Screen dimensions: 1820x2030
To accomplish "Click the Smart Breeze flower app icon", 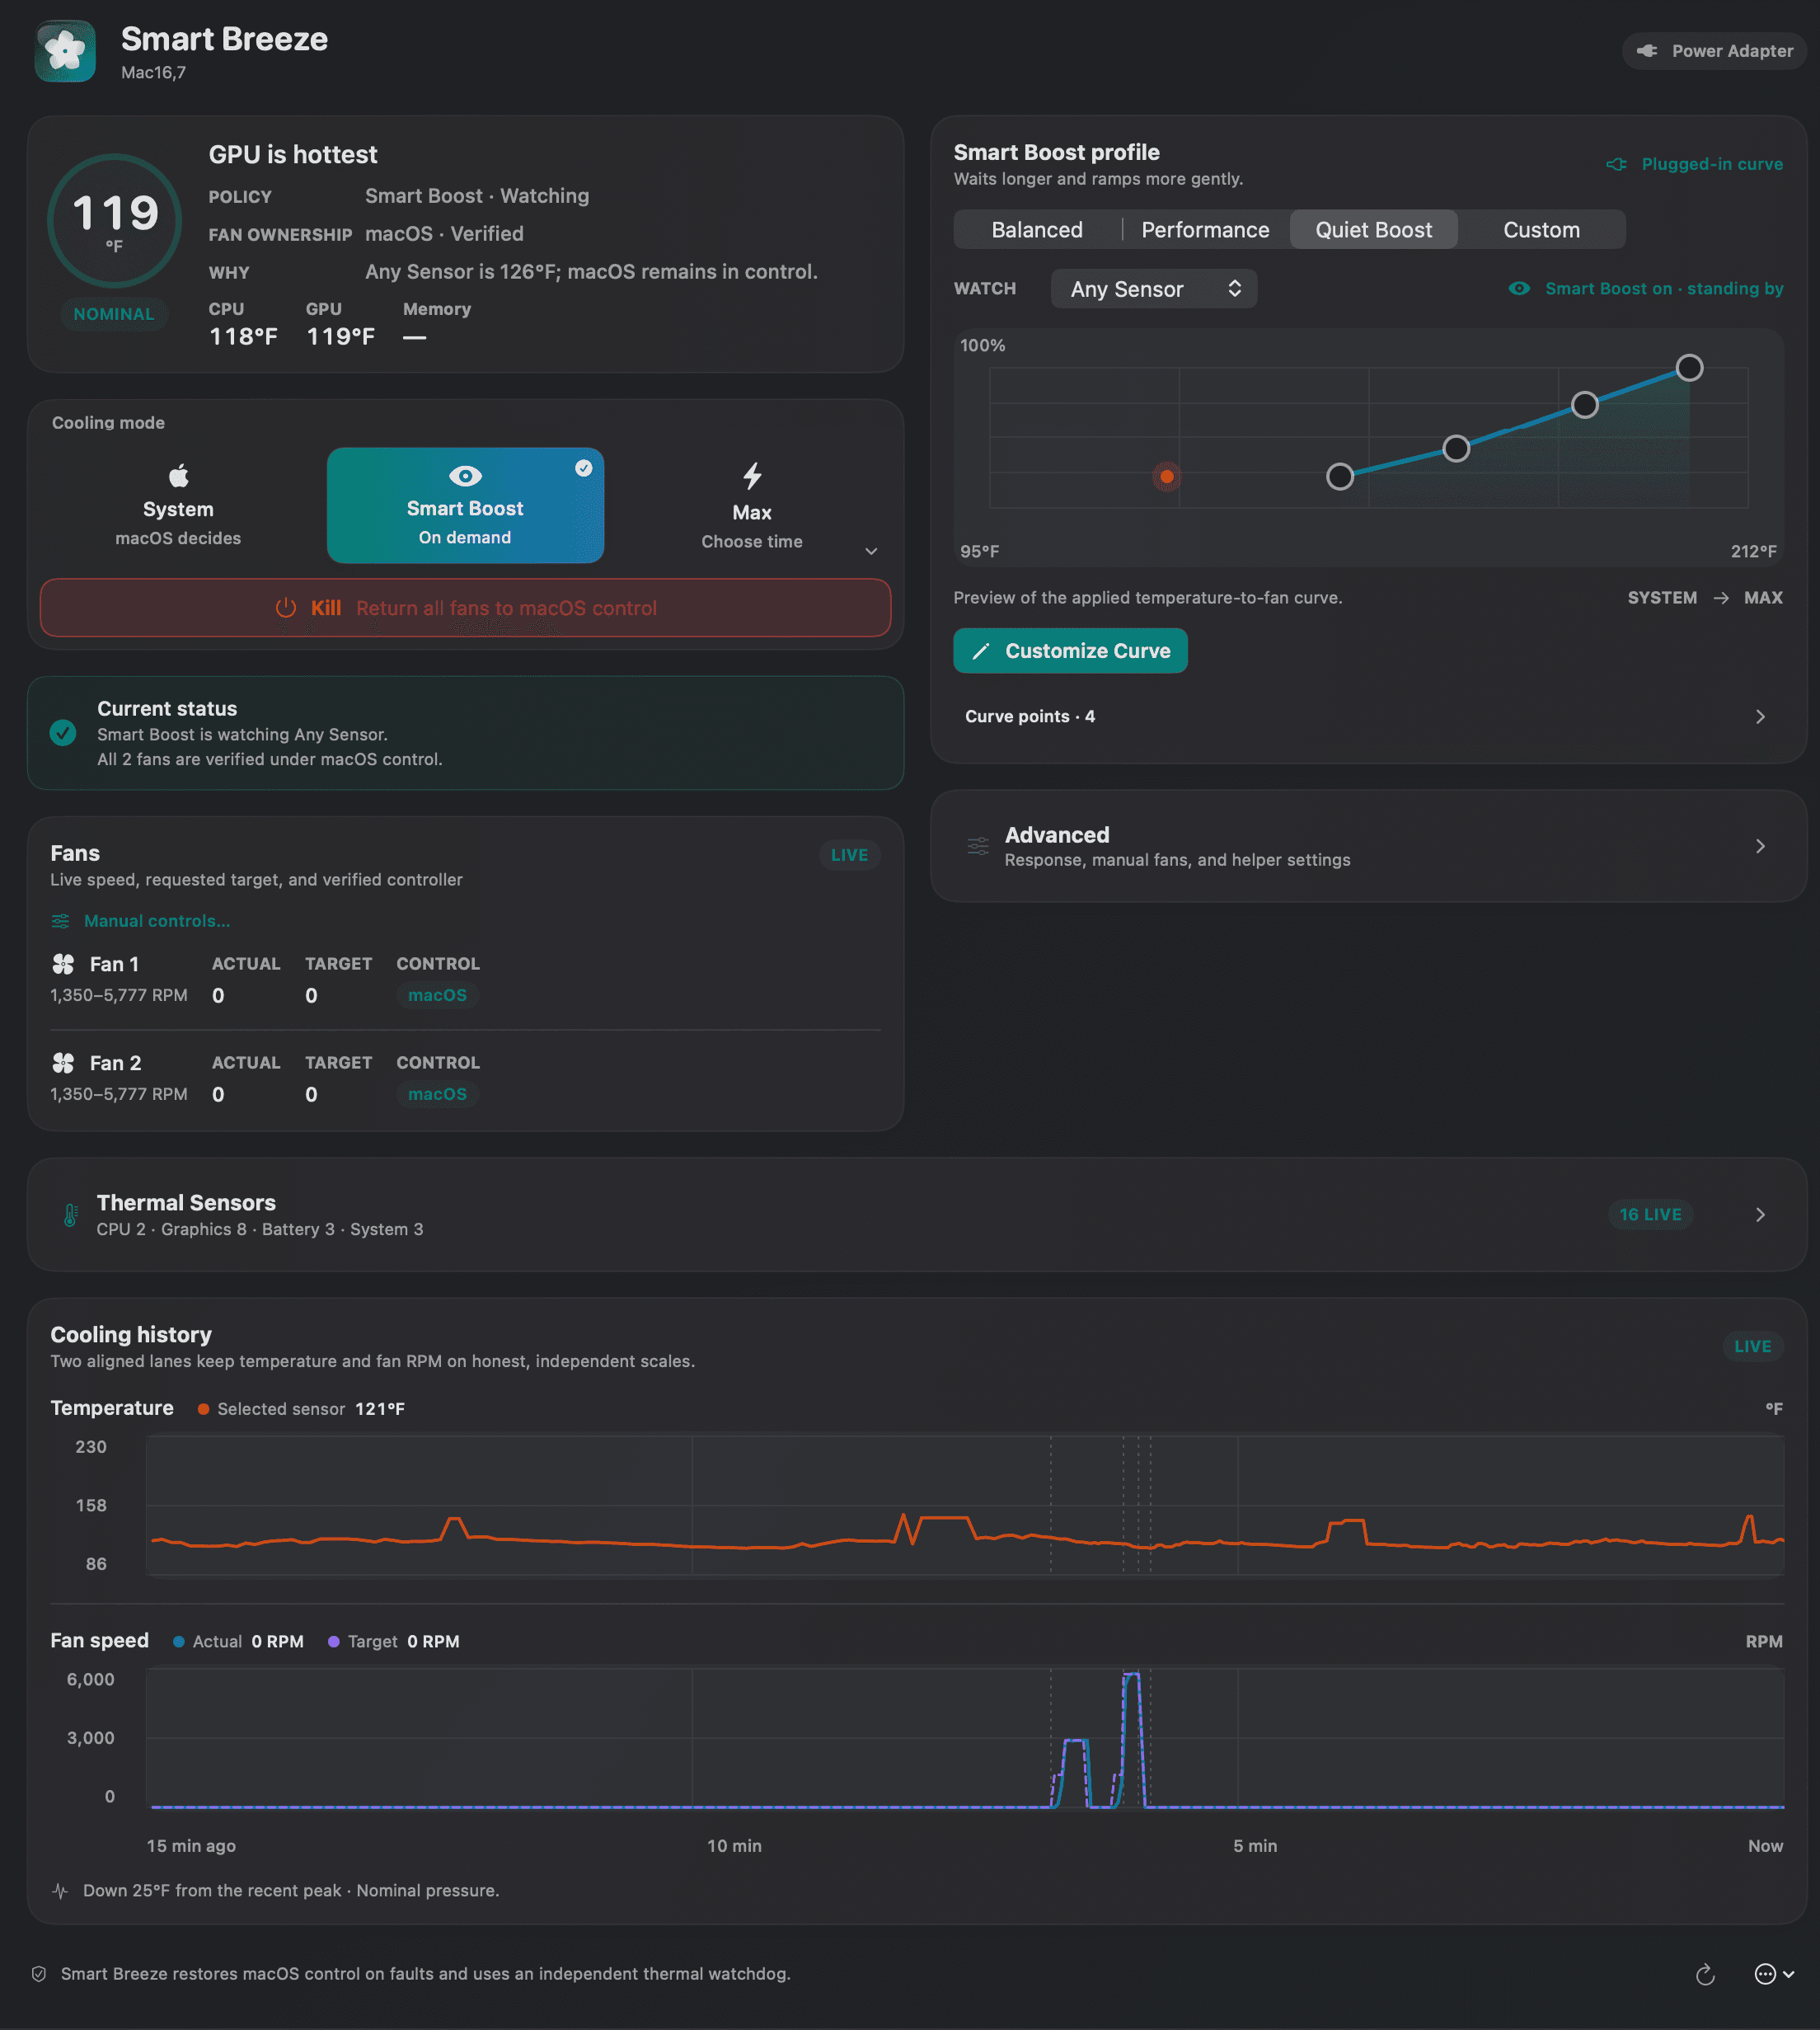I will click(x=65, y=51).
